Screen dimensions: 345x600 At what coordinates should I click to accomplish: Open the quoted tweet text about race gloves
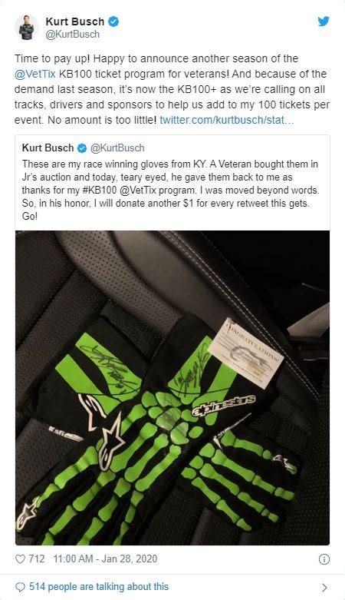(170, 190)
